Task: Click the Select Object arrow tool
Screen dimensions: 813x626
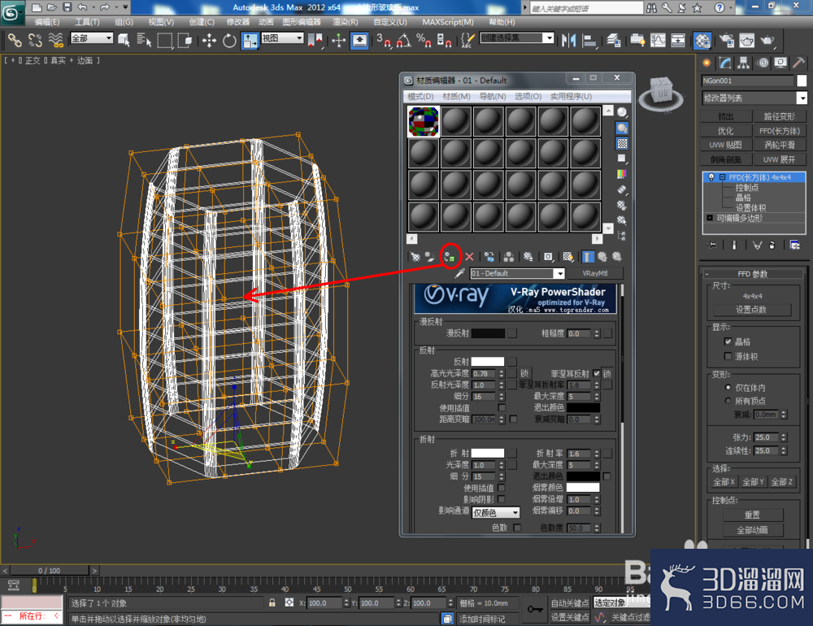Action: tap(124, 40)
